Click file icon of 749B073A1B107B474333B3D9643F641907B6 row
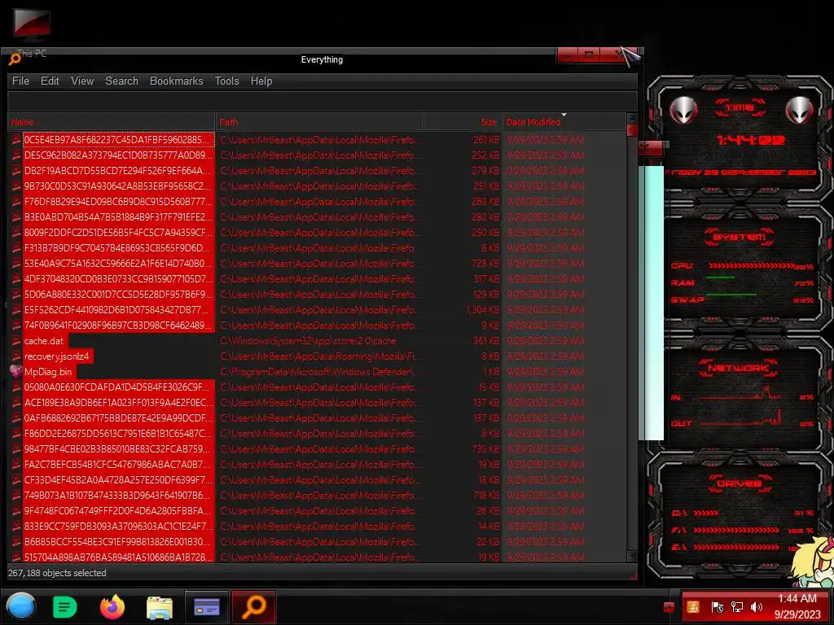 coord(16,495)
